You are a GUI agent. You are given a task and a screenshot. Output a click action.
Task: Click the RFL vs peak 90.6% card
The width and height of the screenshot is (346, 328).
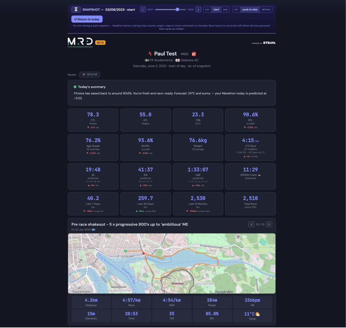[x=250, y=120]
